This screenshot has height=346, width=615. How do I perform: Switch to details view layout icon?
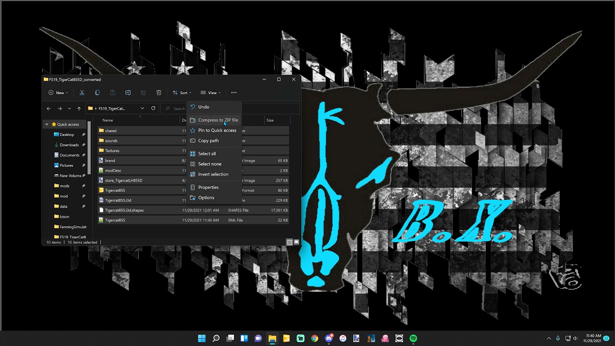click(x=289, y=242)
